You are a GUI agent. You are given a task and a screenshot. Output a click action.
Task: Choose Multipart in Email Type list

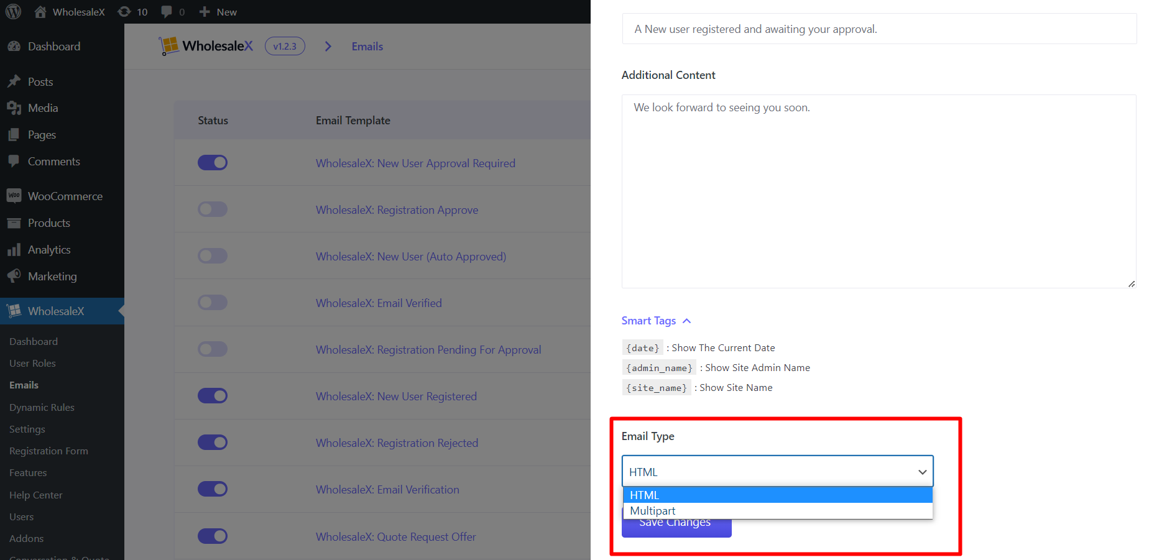coord(778,511)
